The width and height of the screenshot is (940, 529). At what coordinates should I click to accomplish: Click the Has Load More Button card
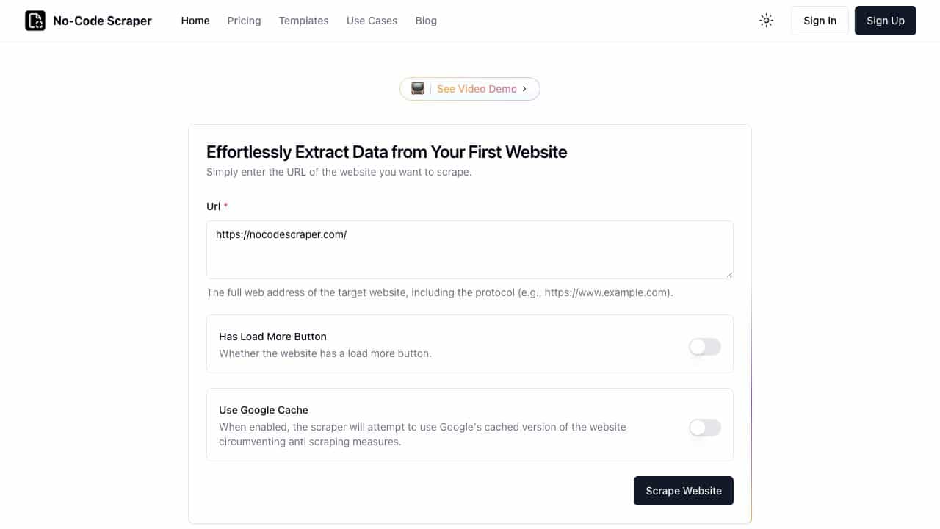(x=470, y=344)
